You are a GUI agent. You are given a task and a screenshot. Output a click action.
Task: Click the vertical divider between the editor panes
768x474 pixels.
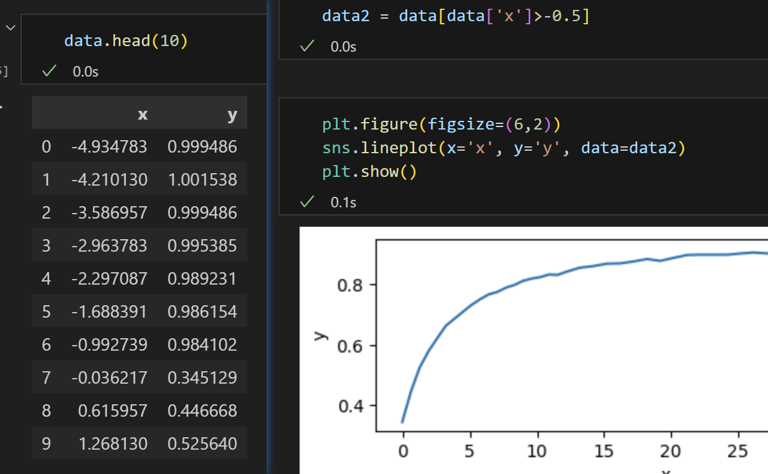pos(269,237)
